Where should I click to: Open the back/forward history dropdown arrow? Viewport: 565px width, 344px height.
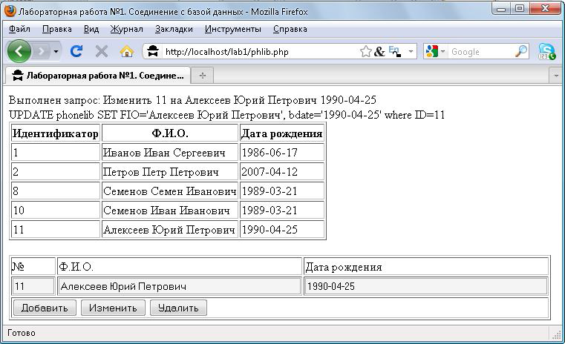[x=56, y=51]
